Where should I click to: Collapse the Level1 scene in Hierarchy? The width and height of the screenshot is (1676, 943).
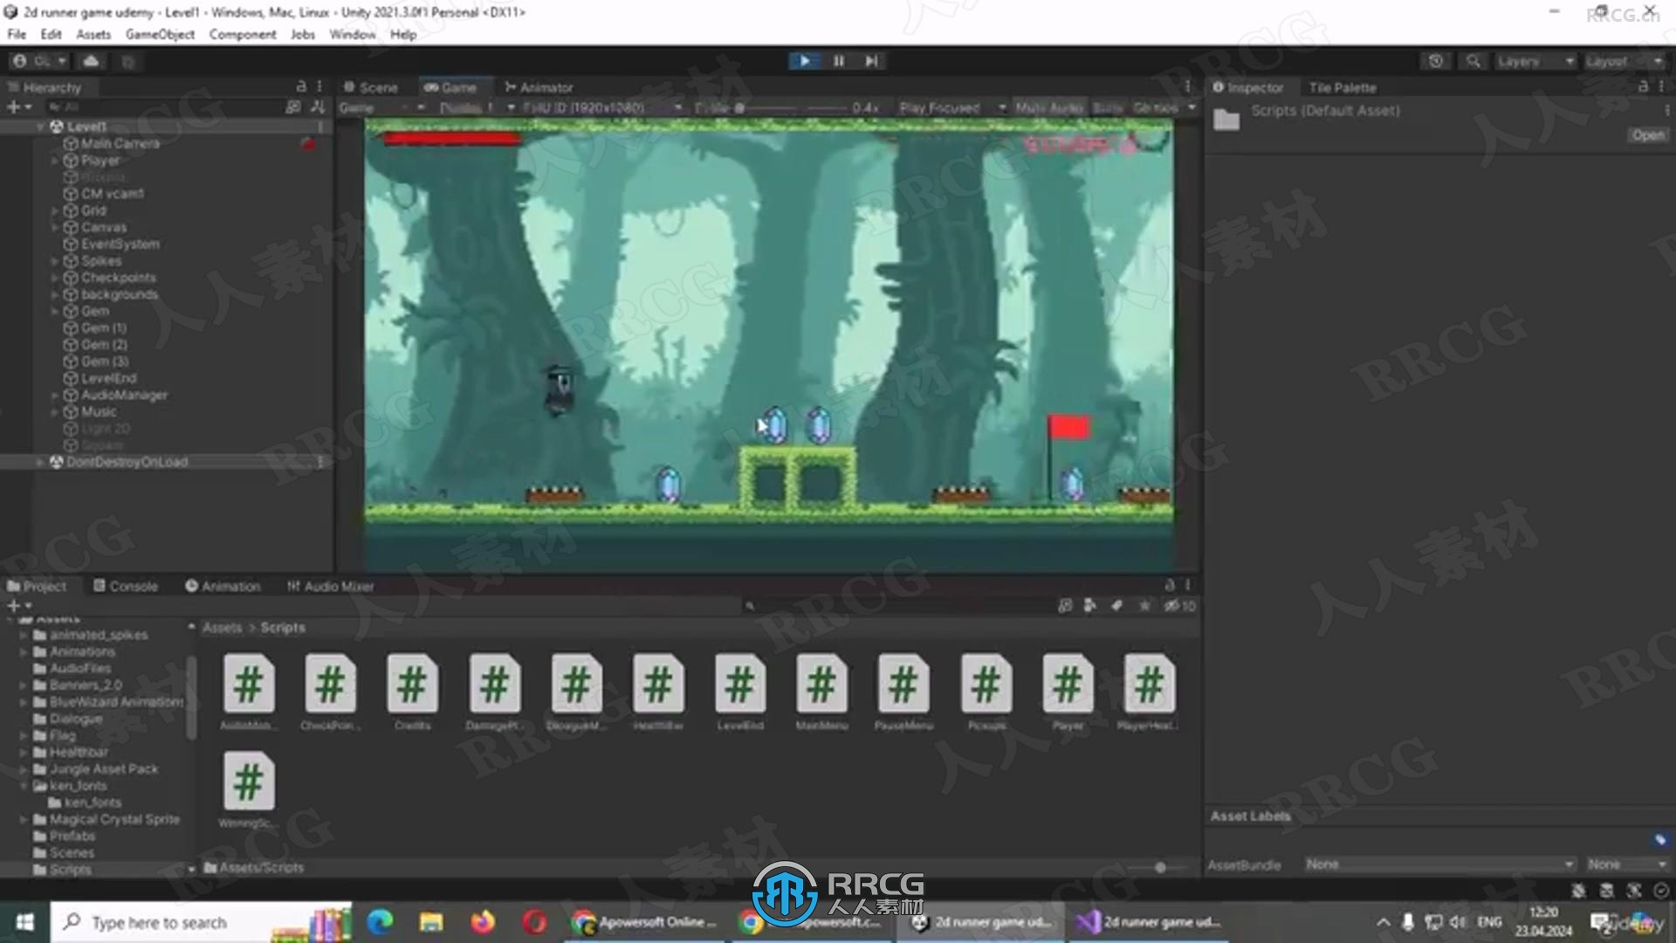point(40,127)
